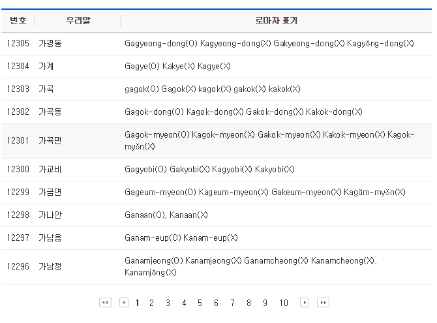Viewport: 437px width, 323px height.
Task: Select the entry 가경동
Action: tap(50, 44)
